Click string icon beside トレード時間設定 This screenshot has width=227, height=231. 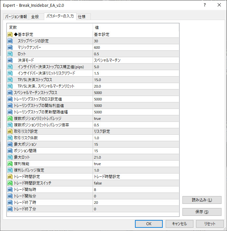pyautogui.click(x=10, y=177)
